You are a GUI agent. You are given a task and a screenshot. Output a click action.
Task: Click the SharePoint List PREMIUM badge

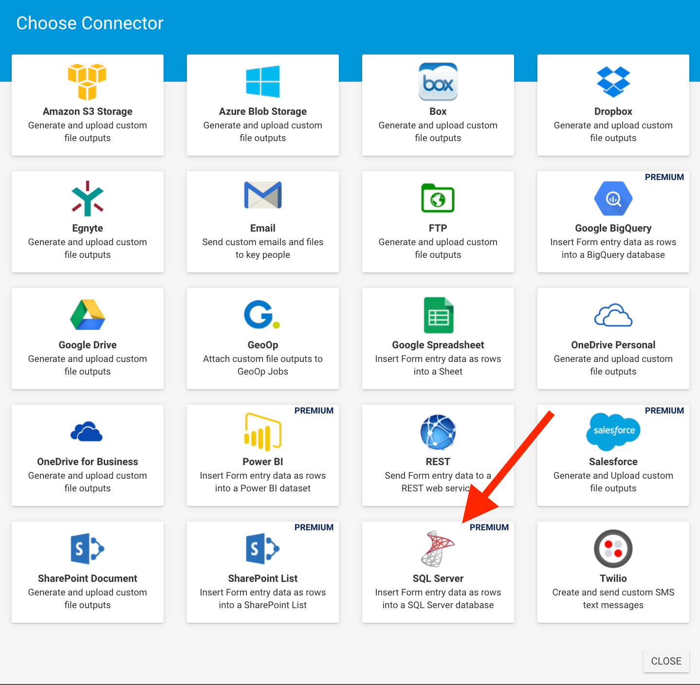[314, 527]
